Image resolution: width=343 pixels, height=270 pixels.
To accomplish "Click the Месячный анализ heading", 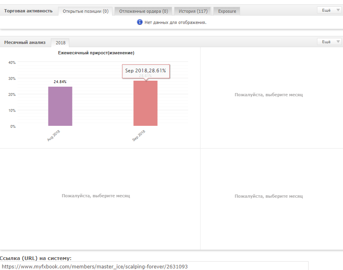I will tap(25, 42).
